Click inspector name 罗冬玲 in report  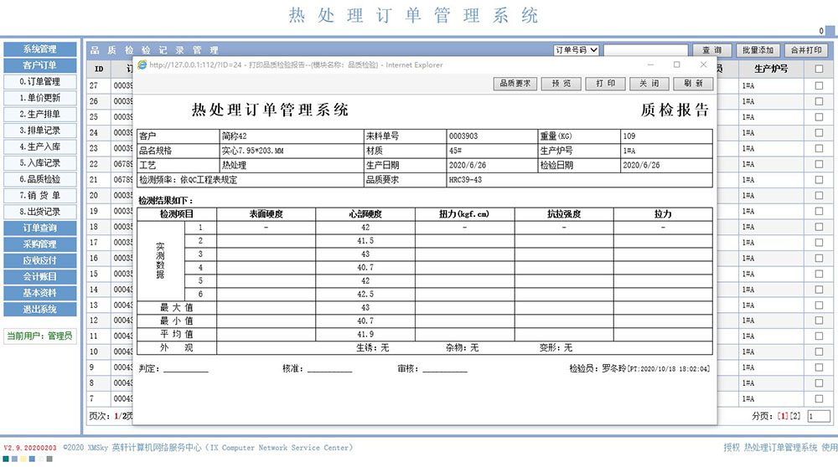pyautogui.click(x=613, y=368)
